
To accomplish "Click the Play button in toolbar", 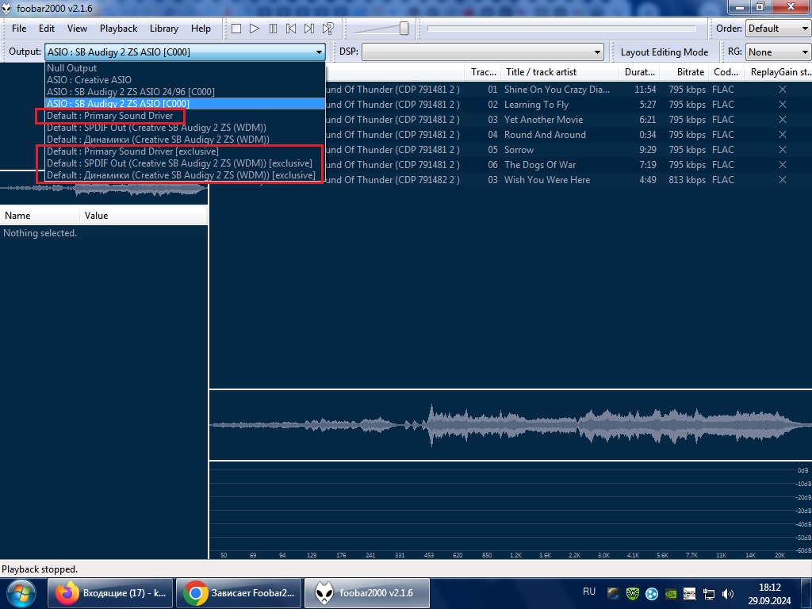I will (255, 29).
